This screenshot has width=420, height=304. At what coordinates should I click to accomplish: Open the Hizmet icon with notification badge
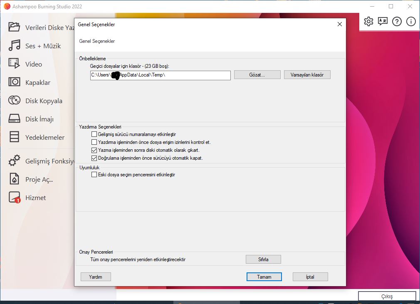[x=15, y=198]
